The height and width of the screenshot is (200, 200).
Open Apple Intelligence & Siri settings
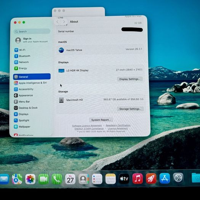[30, 83]
